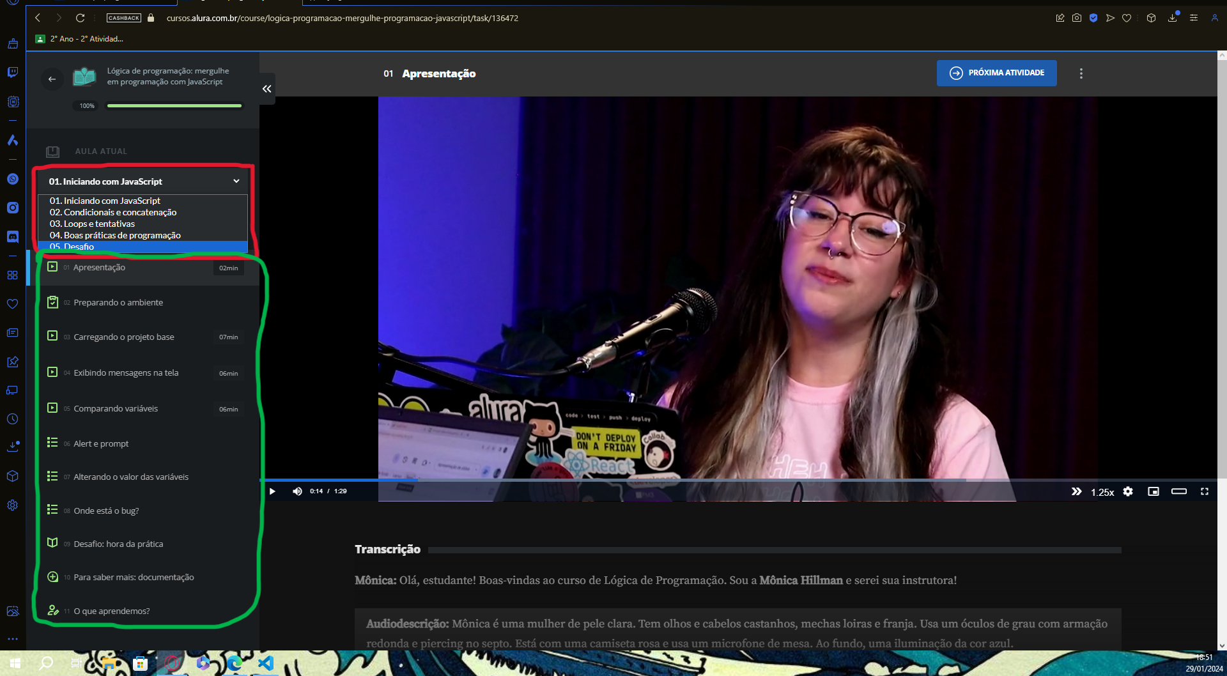This screenshot has width=1227, height=676.
Task: Open Instagram in the browser sidebar
Action: (12, 208)
